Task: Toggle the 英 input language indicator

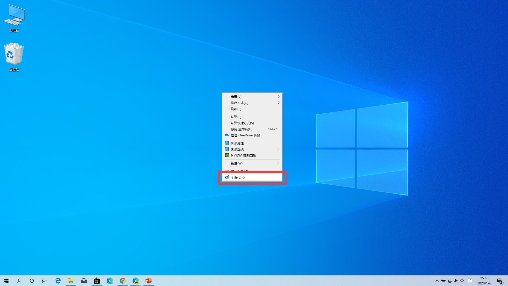Action: tap(462, 281)
